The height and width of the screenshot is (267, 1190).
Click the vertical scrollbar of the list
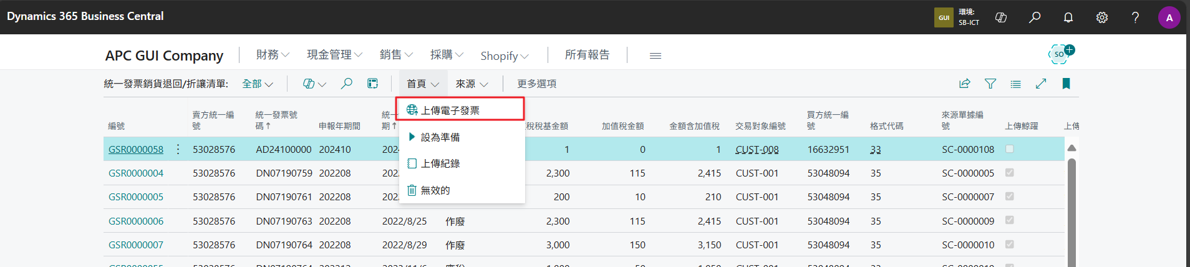[1071, 212]
